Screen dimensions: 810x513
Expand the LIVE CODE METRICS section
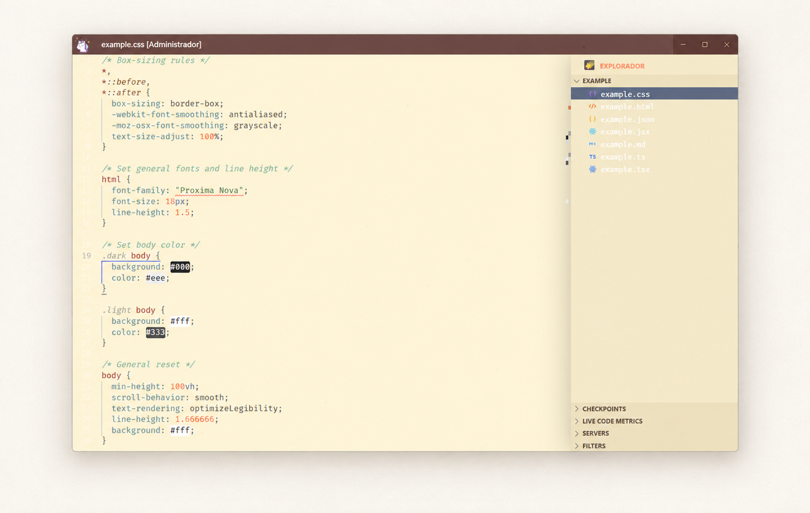coord(654,421)
